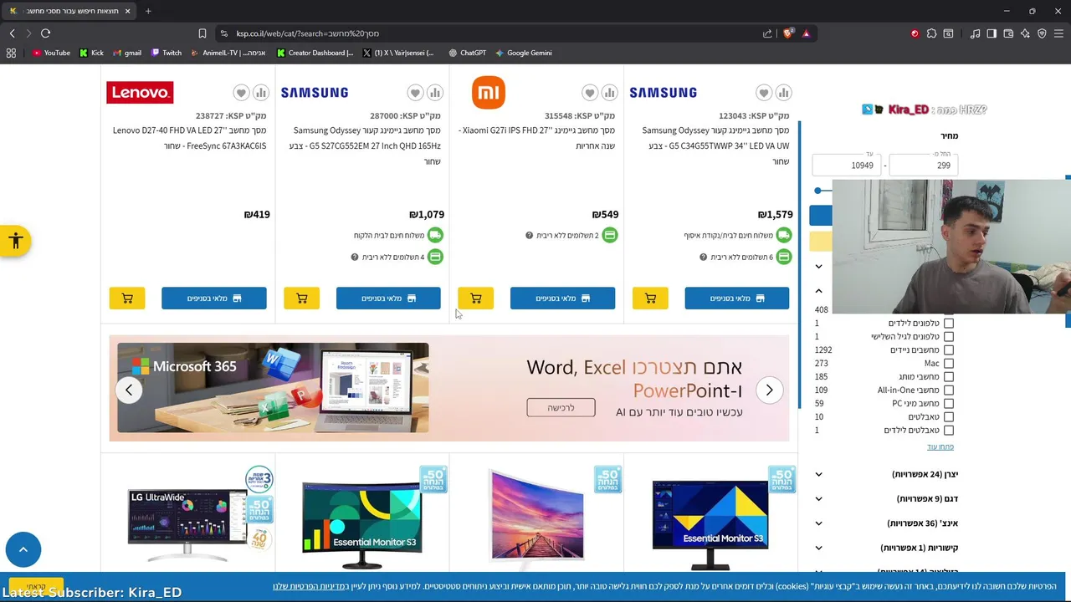Expand the אינצ' (36 אפשרויות) filter
The image size is (1071, 602).
click(x=887, y=523)
